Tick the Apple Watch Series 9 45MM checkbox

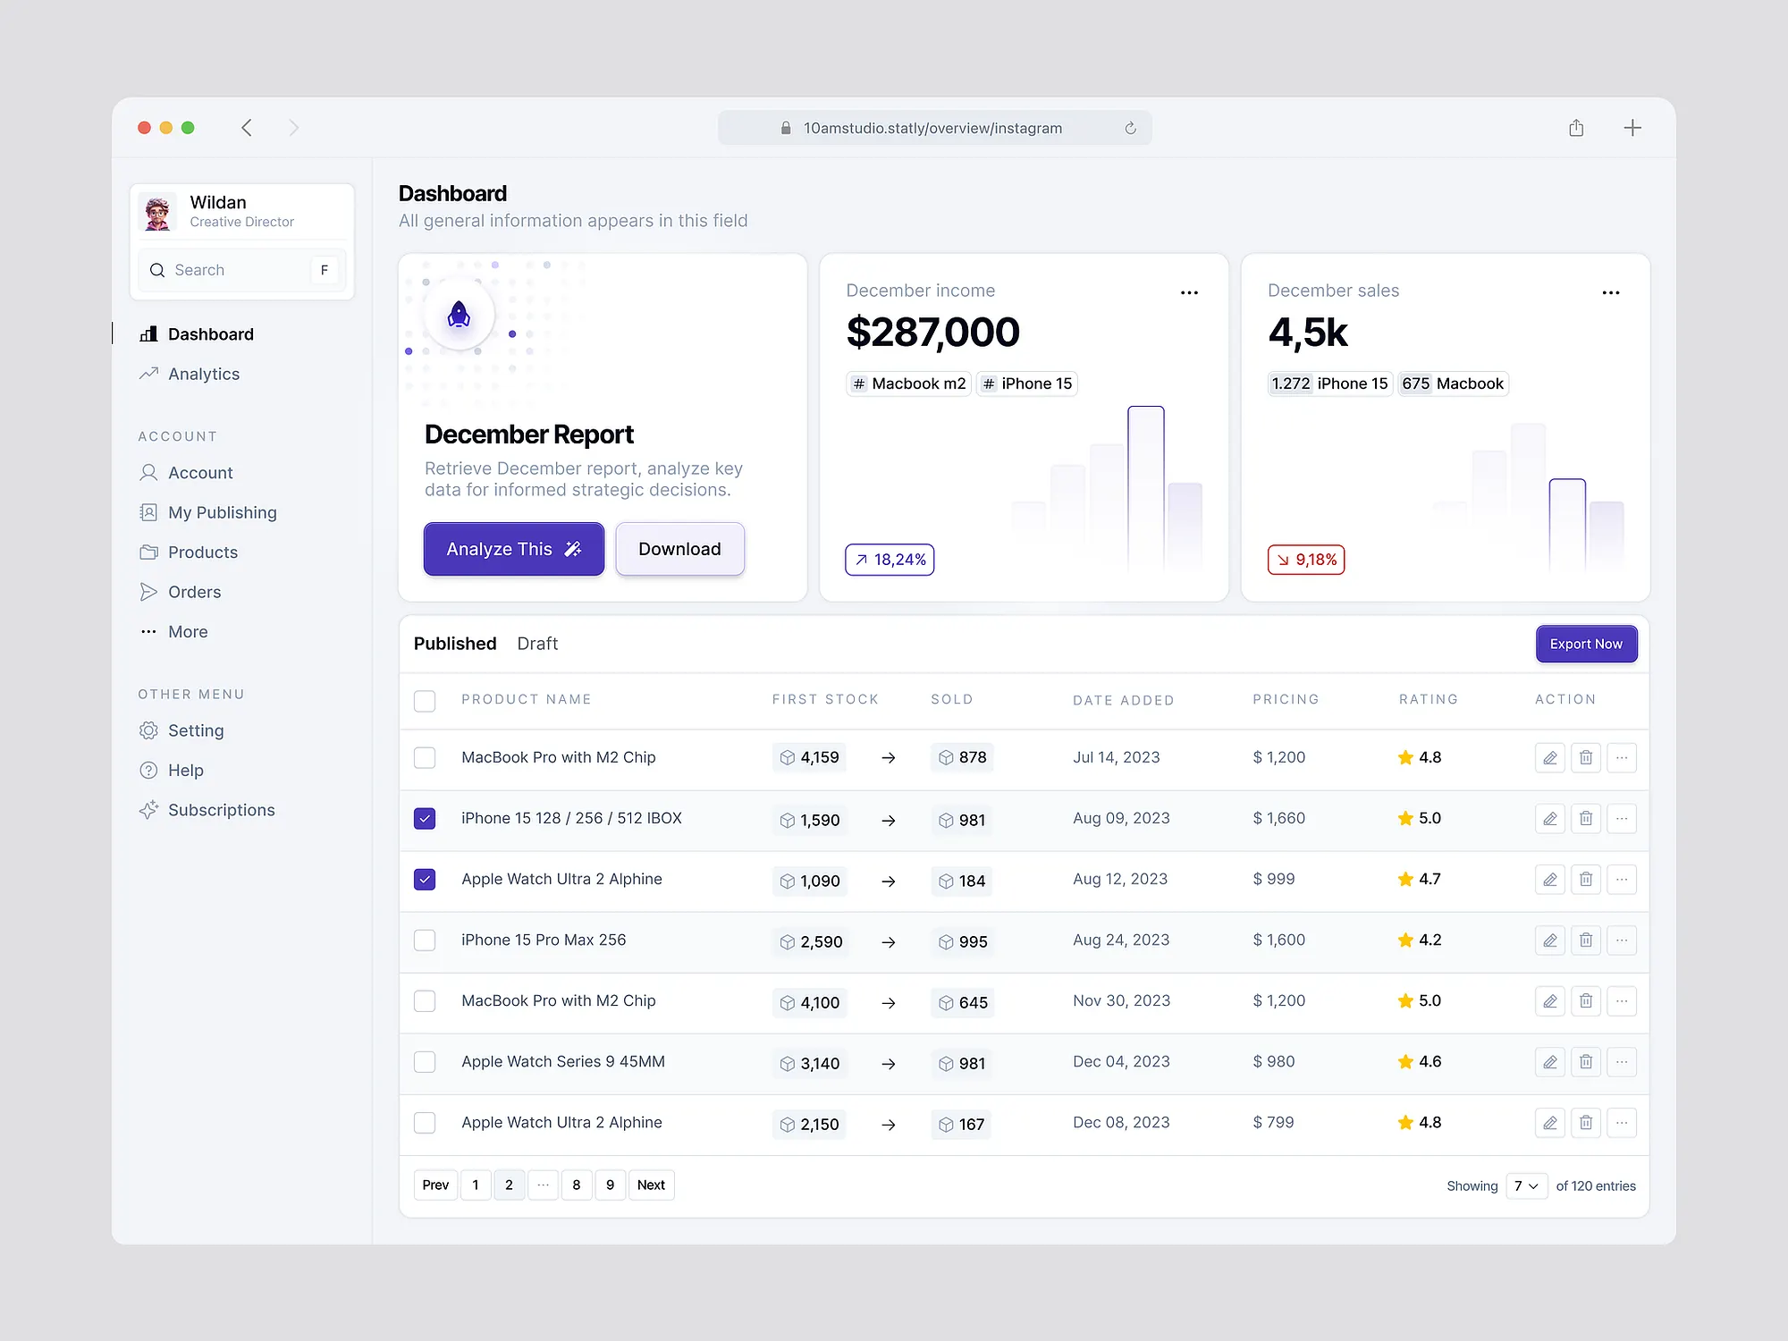point(425,1062)
